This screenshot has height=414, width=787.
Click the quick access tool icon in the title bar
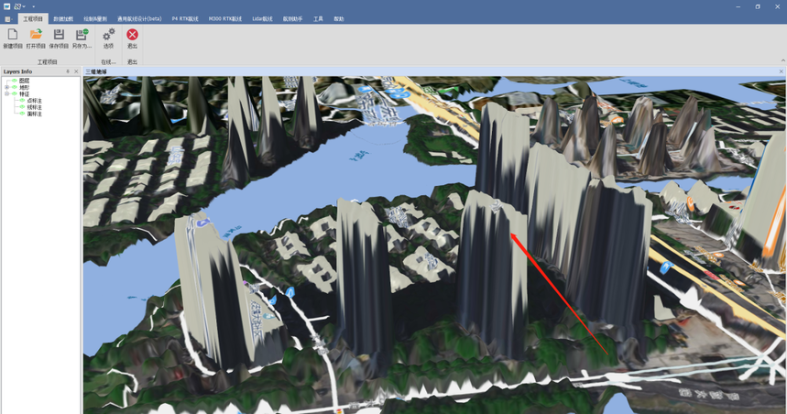[18, 6]
